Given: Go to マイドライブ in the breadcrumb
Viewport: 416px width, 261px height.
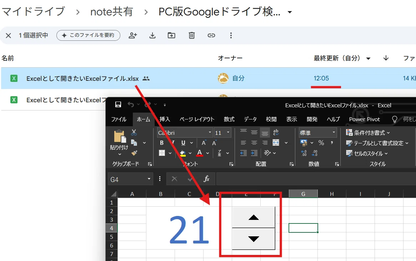Looking at the screenshot, I should coord(34,11).
